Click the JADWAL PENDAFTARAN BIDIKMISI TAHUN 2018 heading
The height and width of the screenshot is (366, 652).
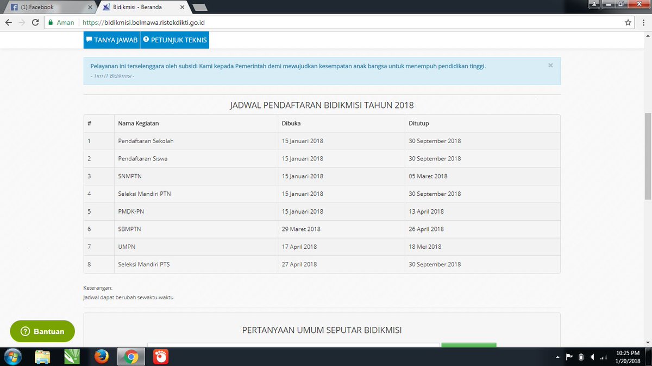pos(322,105)
